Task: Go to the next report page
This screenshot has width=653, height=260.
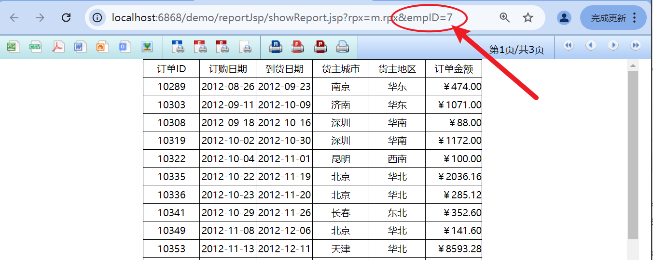Action: [x=613, y=45]
